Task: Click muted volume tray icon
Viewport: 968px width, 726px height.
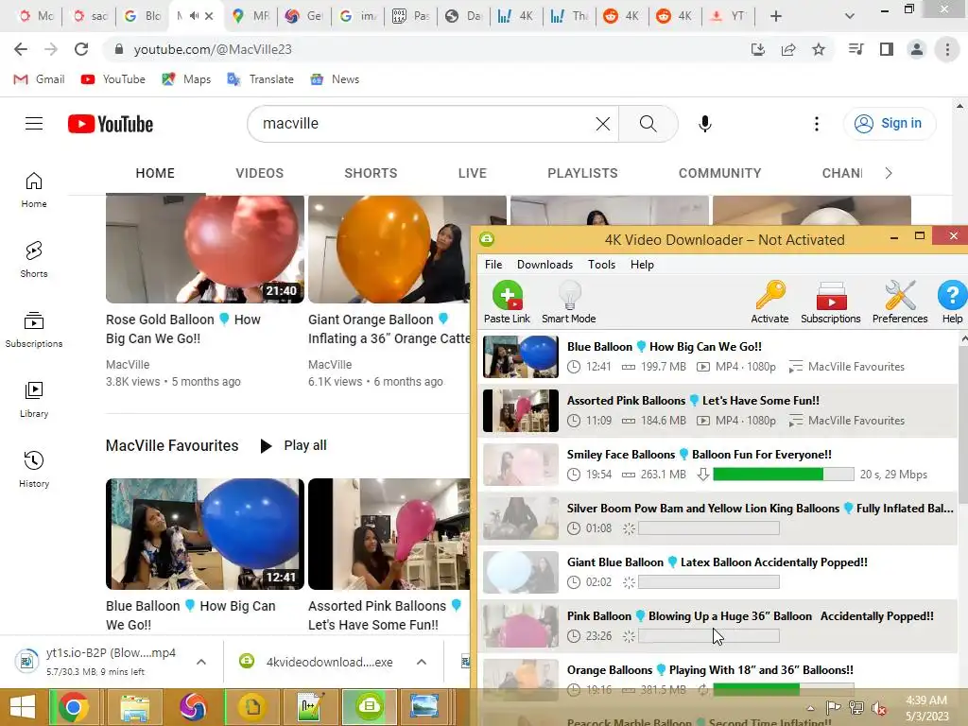Action: click(878, 708)
